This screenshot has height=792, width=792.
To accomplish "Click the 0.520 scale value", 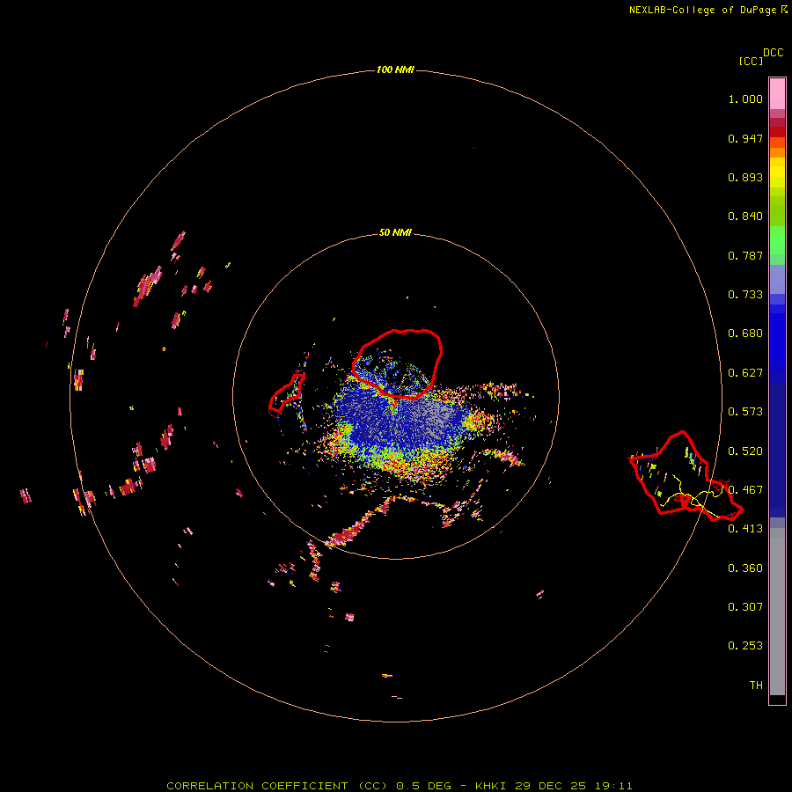I will click(745, 451).
